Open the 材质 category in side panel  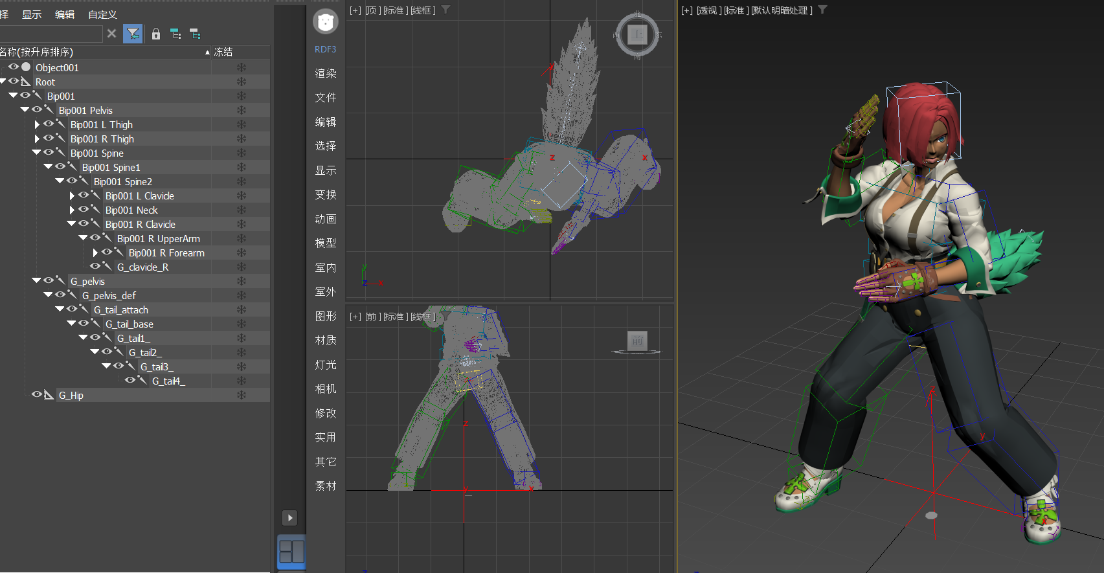tap(326, 340)
